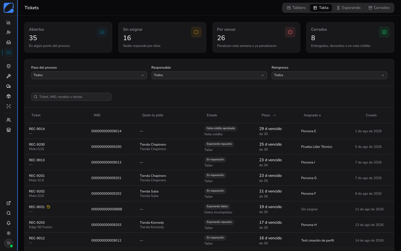The width and height of the screenshot is (401, 251).
Task: Sort by the Plazo column header
Action: pyautogui.click(x=269, y=115)
